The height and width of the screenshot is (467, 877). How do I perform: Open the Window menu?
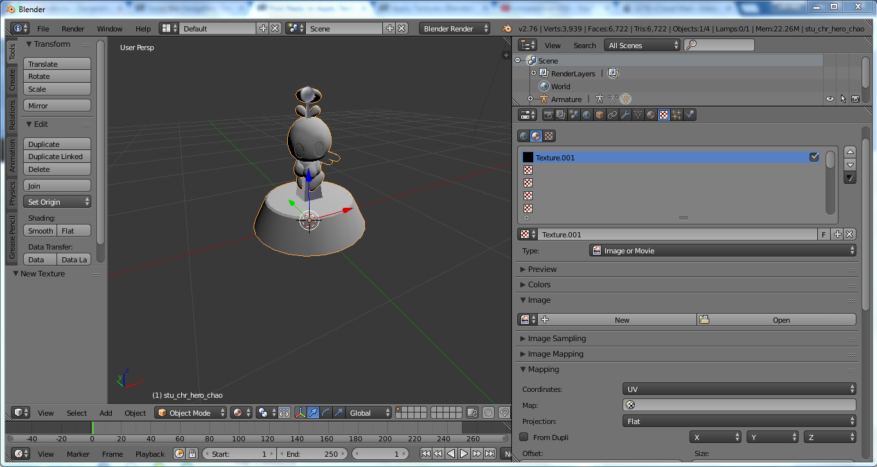110,28
